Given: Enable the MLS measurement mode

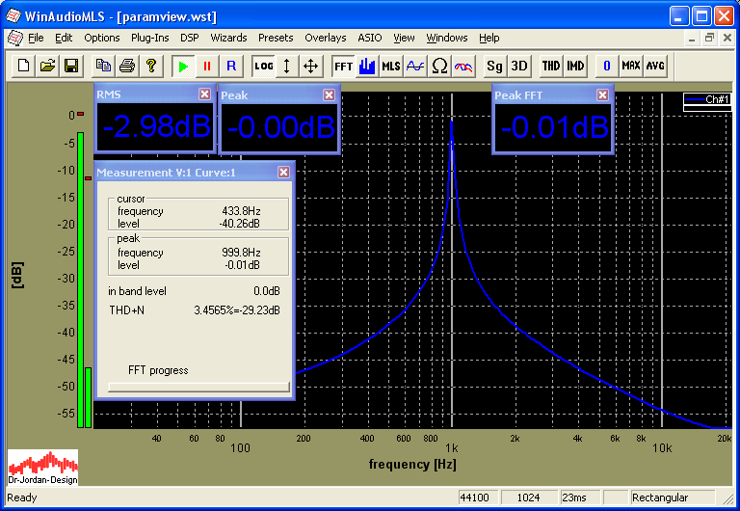Looking at the screenshot, I should 390,66.
